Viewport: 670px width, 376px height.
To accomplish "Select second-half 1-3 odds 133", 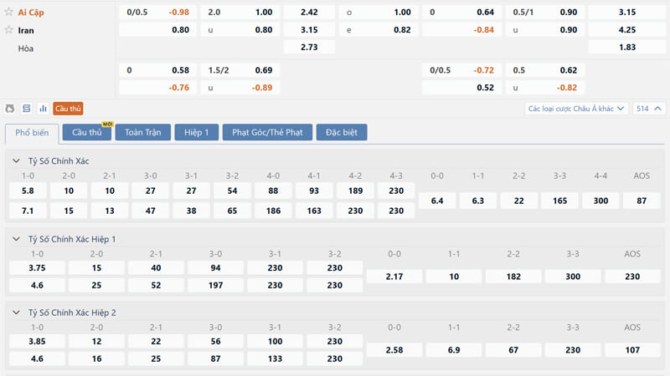I will pos(275,358).
